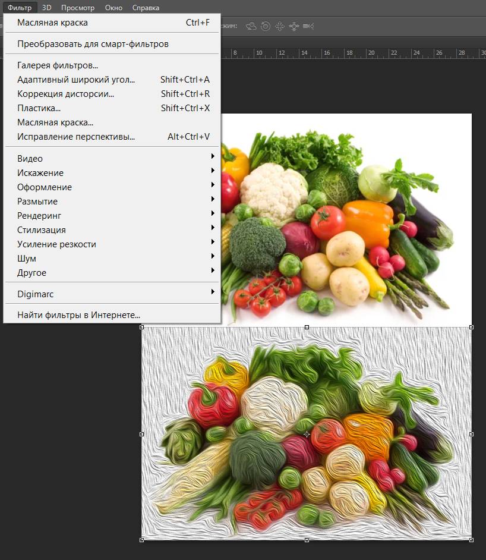Click the bottom-right transform corner handle
This screenshot has height=560, width=486.
[x=471, y=540]
